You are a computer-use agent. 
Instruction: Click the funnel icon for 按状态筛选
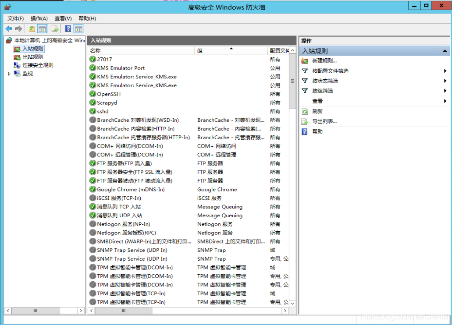(x=305, y=81)
